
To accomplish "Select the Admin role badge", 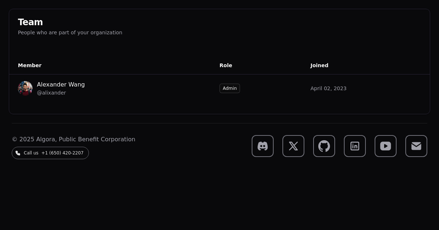I will [x=230, y=88].
